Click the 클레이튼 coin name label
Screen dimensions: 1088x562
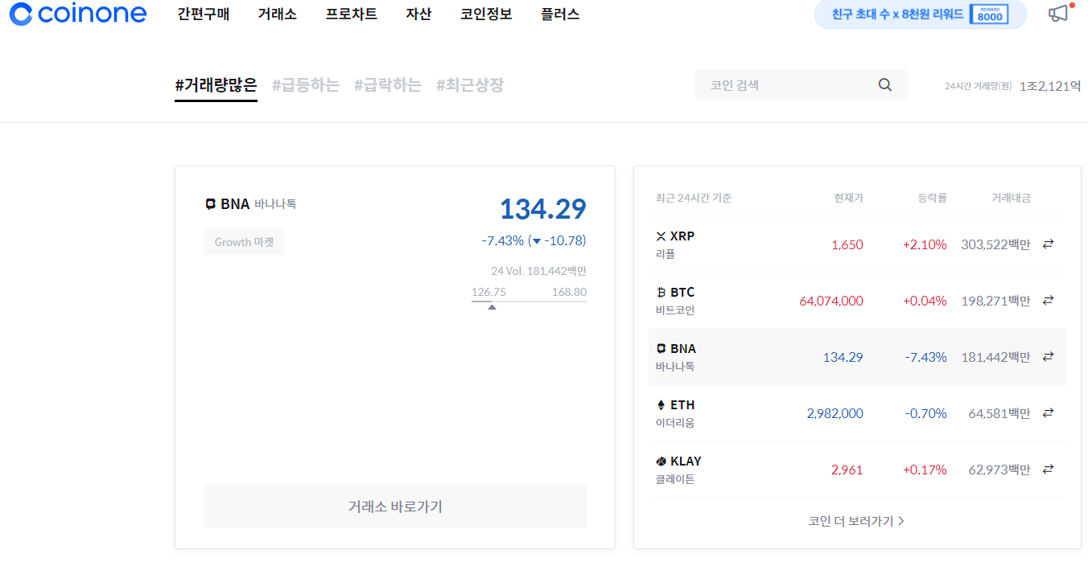675,479
